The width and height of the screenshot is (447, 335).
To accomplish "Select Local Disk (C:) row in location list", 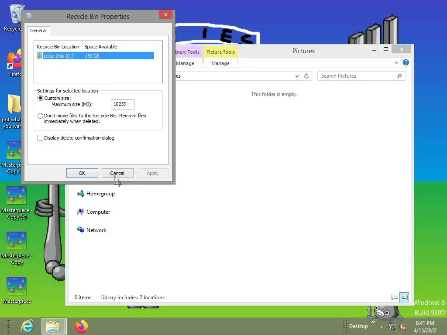I will coord(95,56).
